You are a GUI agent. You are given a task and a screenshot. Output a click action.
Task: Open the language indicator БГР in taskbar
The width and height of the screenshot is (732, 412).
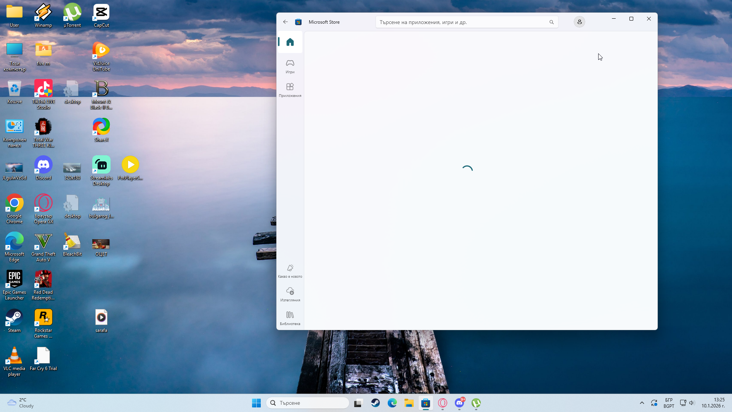coord(669,403)
